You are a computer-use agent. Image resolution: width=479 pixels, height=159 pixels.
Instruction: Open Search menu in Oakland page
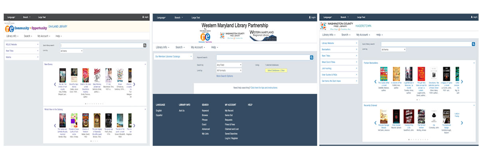pos(28,36)
